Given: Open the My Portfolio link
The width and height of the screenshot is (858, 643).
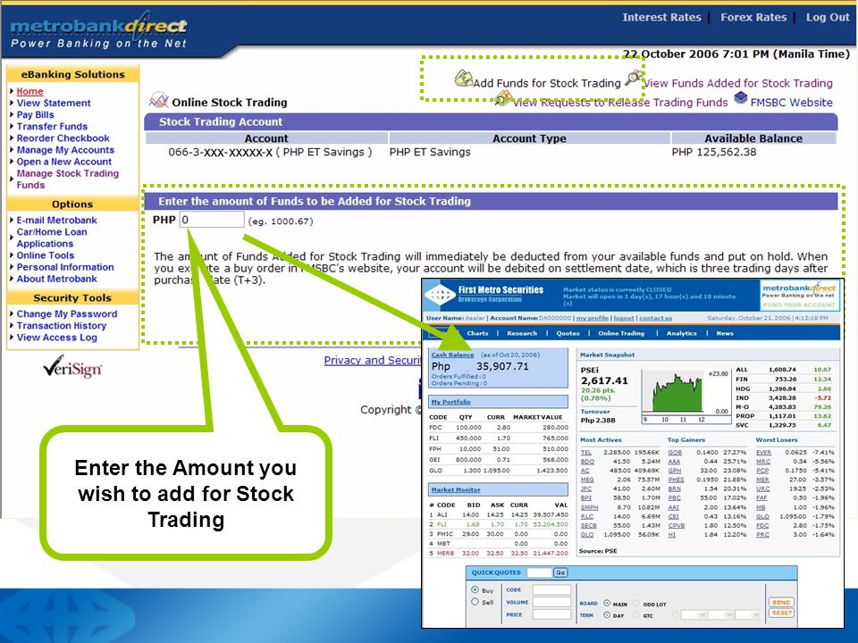Looking at the screenshot, I should tap(450, 402).
